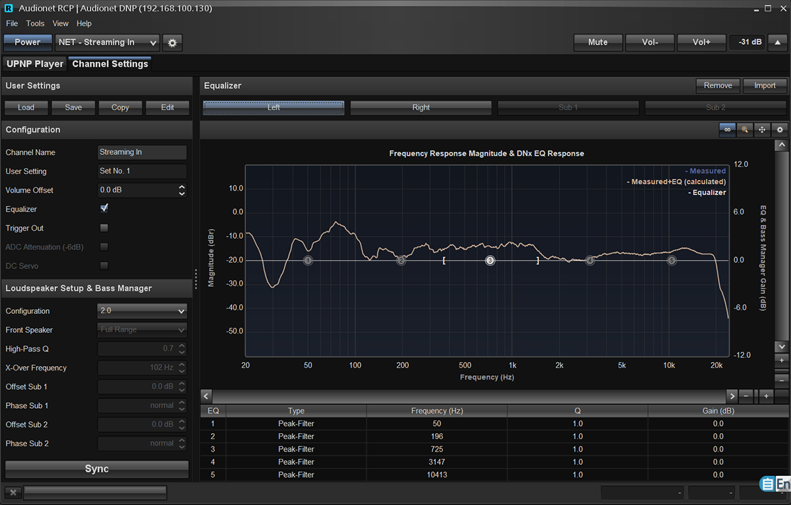
Task: Click the graph's scroll left arrow
Action: click(x=206, y=396)
